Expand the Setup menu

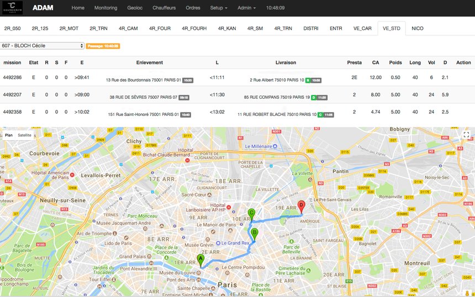pyautogui.click(x=219, y=8)
